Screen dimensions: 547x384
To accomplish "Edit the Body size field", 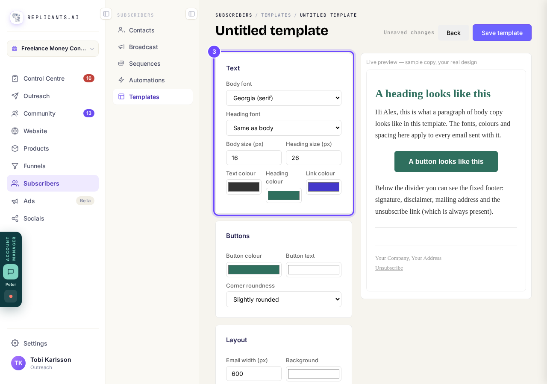I will (254, 157).
